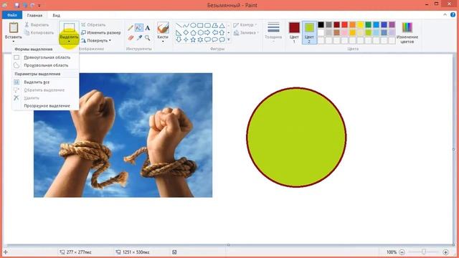Collapse the Выделить dropdown arrow
The width and height of the screenshot is (459, 258).
tap(69, 42)
